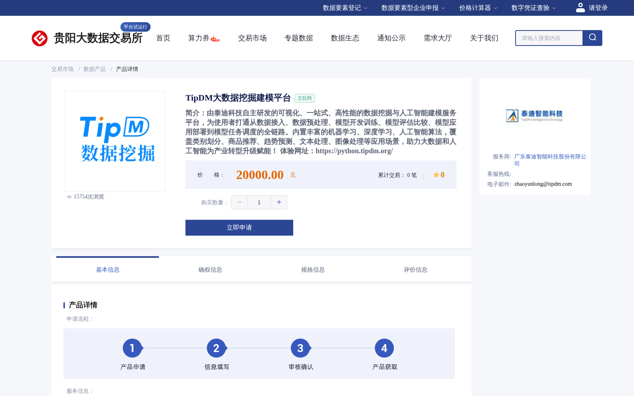The height and width of the screenshot is (396, 634).
Task: Open the provider link 广东泰迪智能科技股份有限公司
Action: tap(550, 160)
